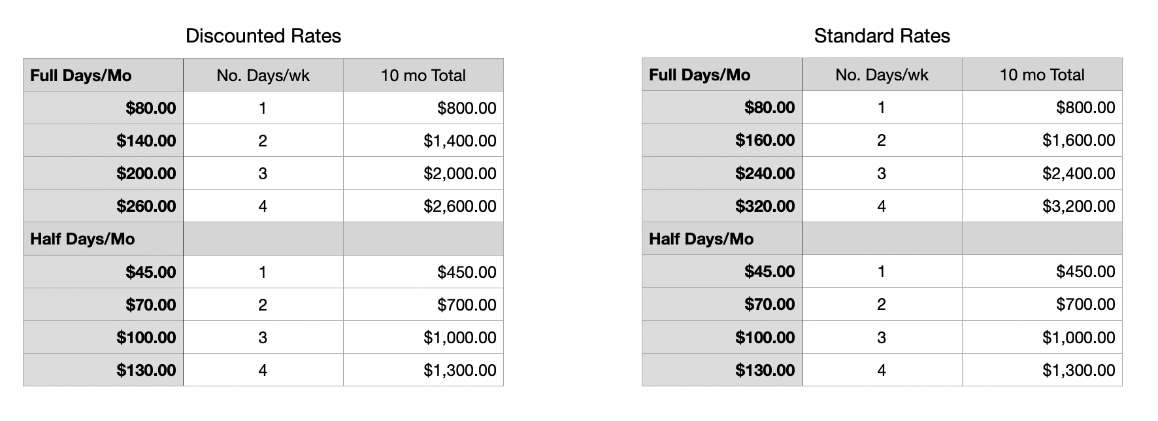The height and width of the screenshot is (421, 1158).
Task: Select Discounted 10 mo Total header cell
Action: (423, 75)
